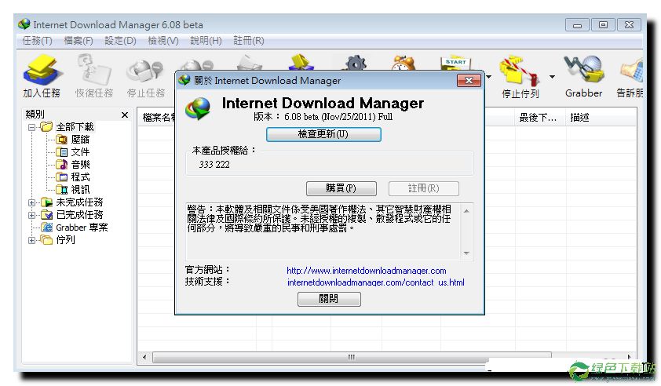661x386 pixels.
Task: Close the 類別 category panel
Action: pos(124,115)
